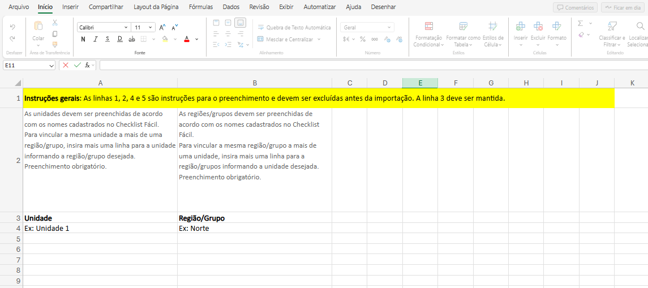Screen dimensions: 648x288
Task: Open the Calibri font name dropdown
Action: [126, 27]
